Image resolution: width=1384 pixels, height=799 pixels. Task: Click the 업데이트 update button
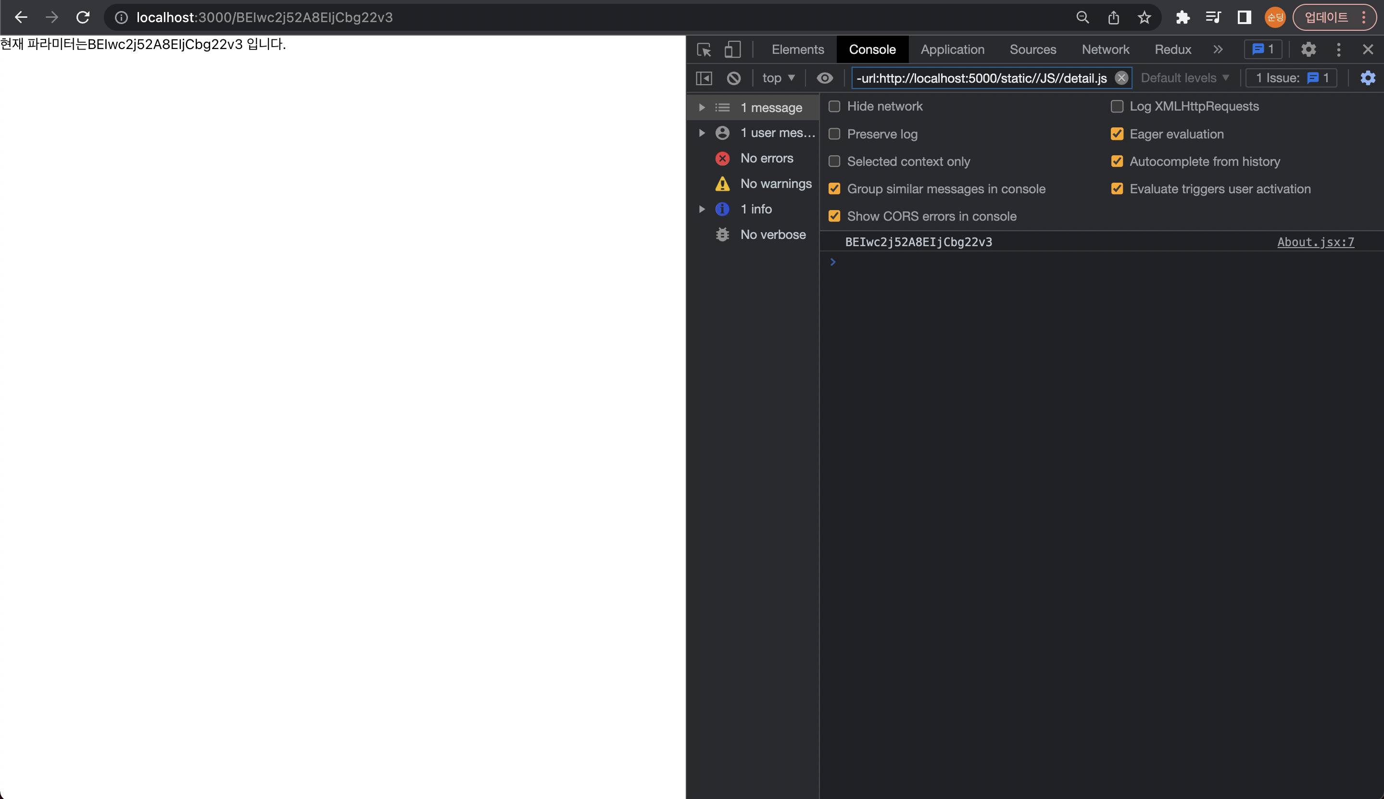[1326, 18]
